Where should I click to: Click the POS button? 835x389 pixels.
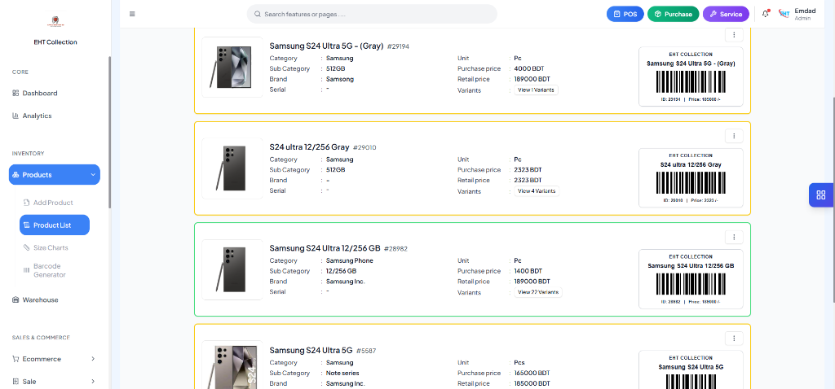pyautogui.click(x=625, y=15)
